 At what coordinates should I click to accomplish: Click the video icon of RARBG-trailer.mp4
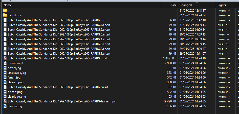5,101
